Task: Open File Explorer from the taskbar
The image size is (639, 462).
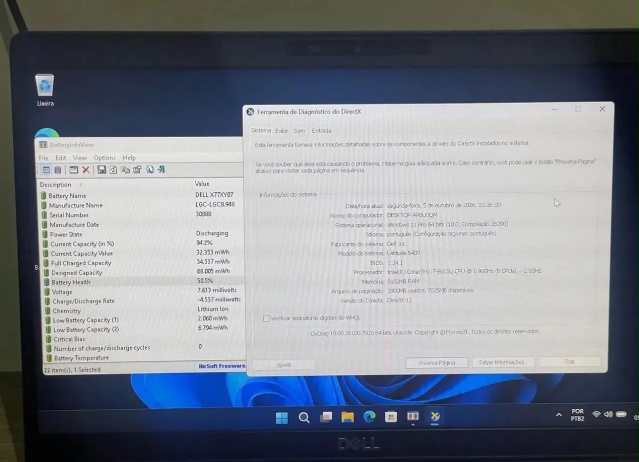Action: 347,417
